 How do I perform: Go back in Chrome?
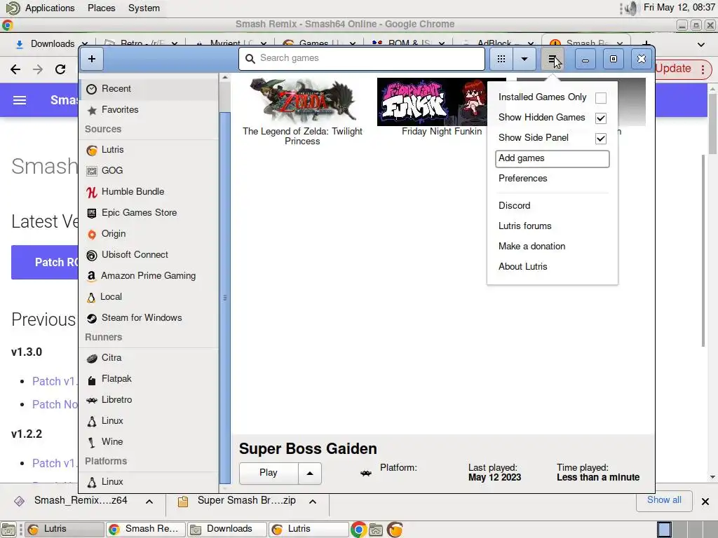click(x=15, y=69)
